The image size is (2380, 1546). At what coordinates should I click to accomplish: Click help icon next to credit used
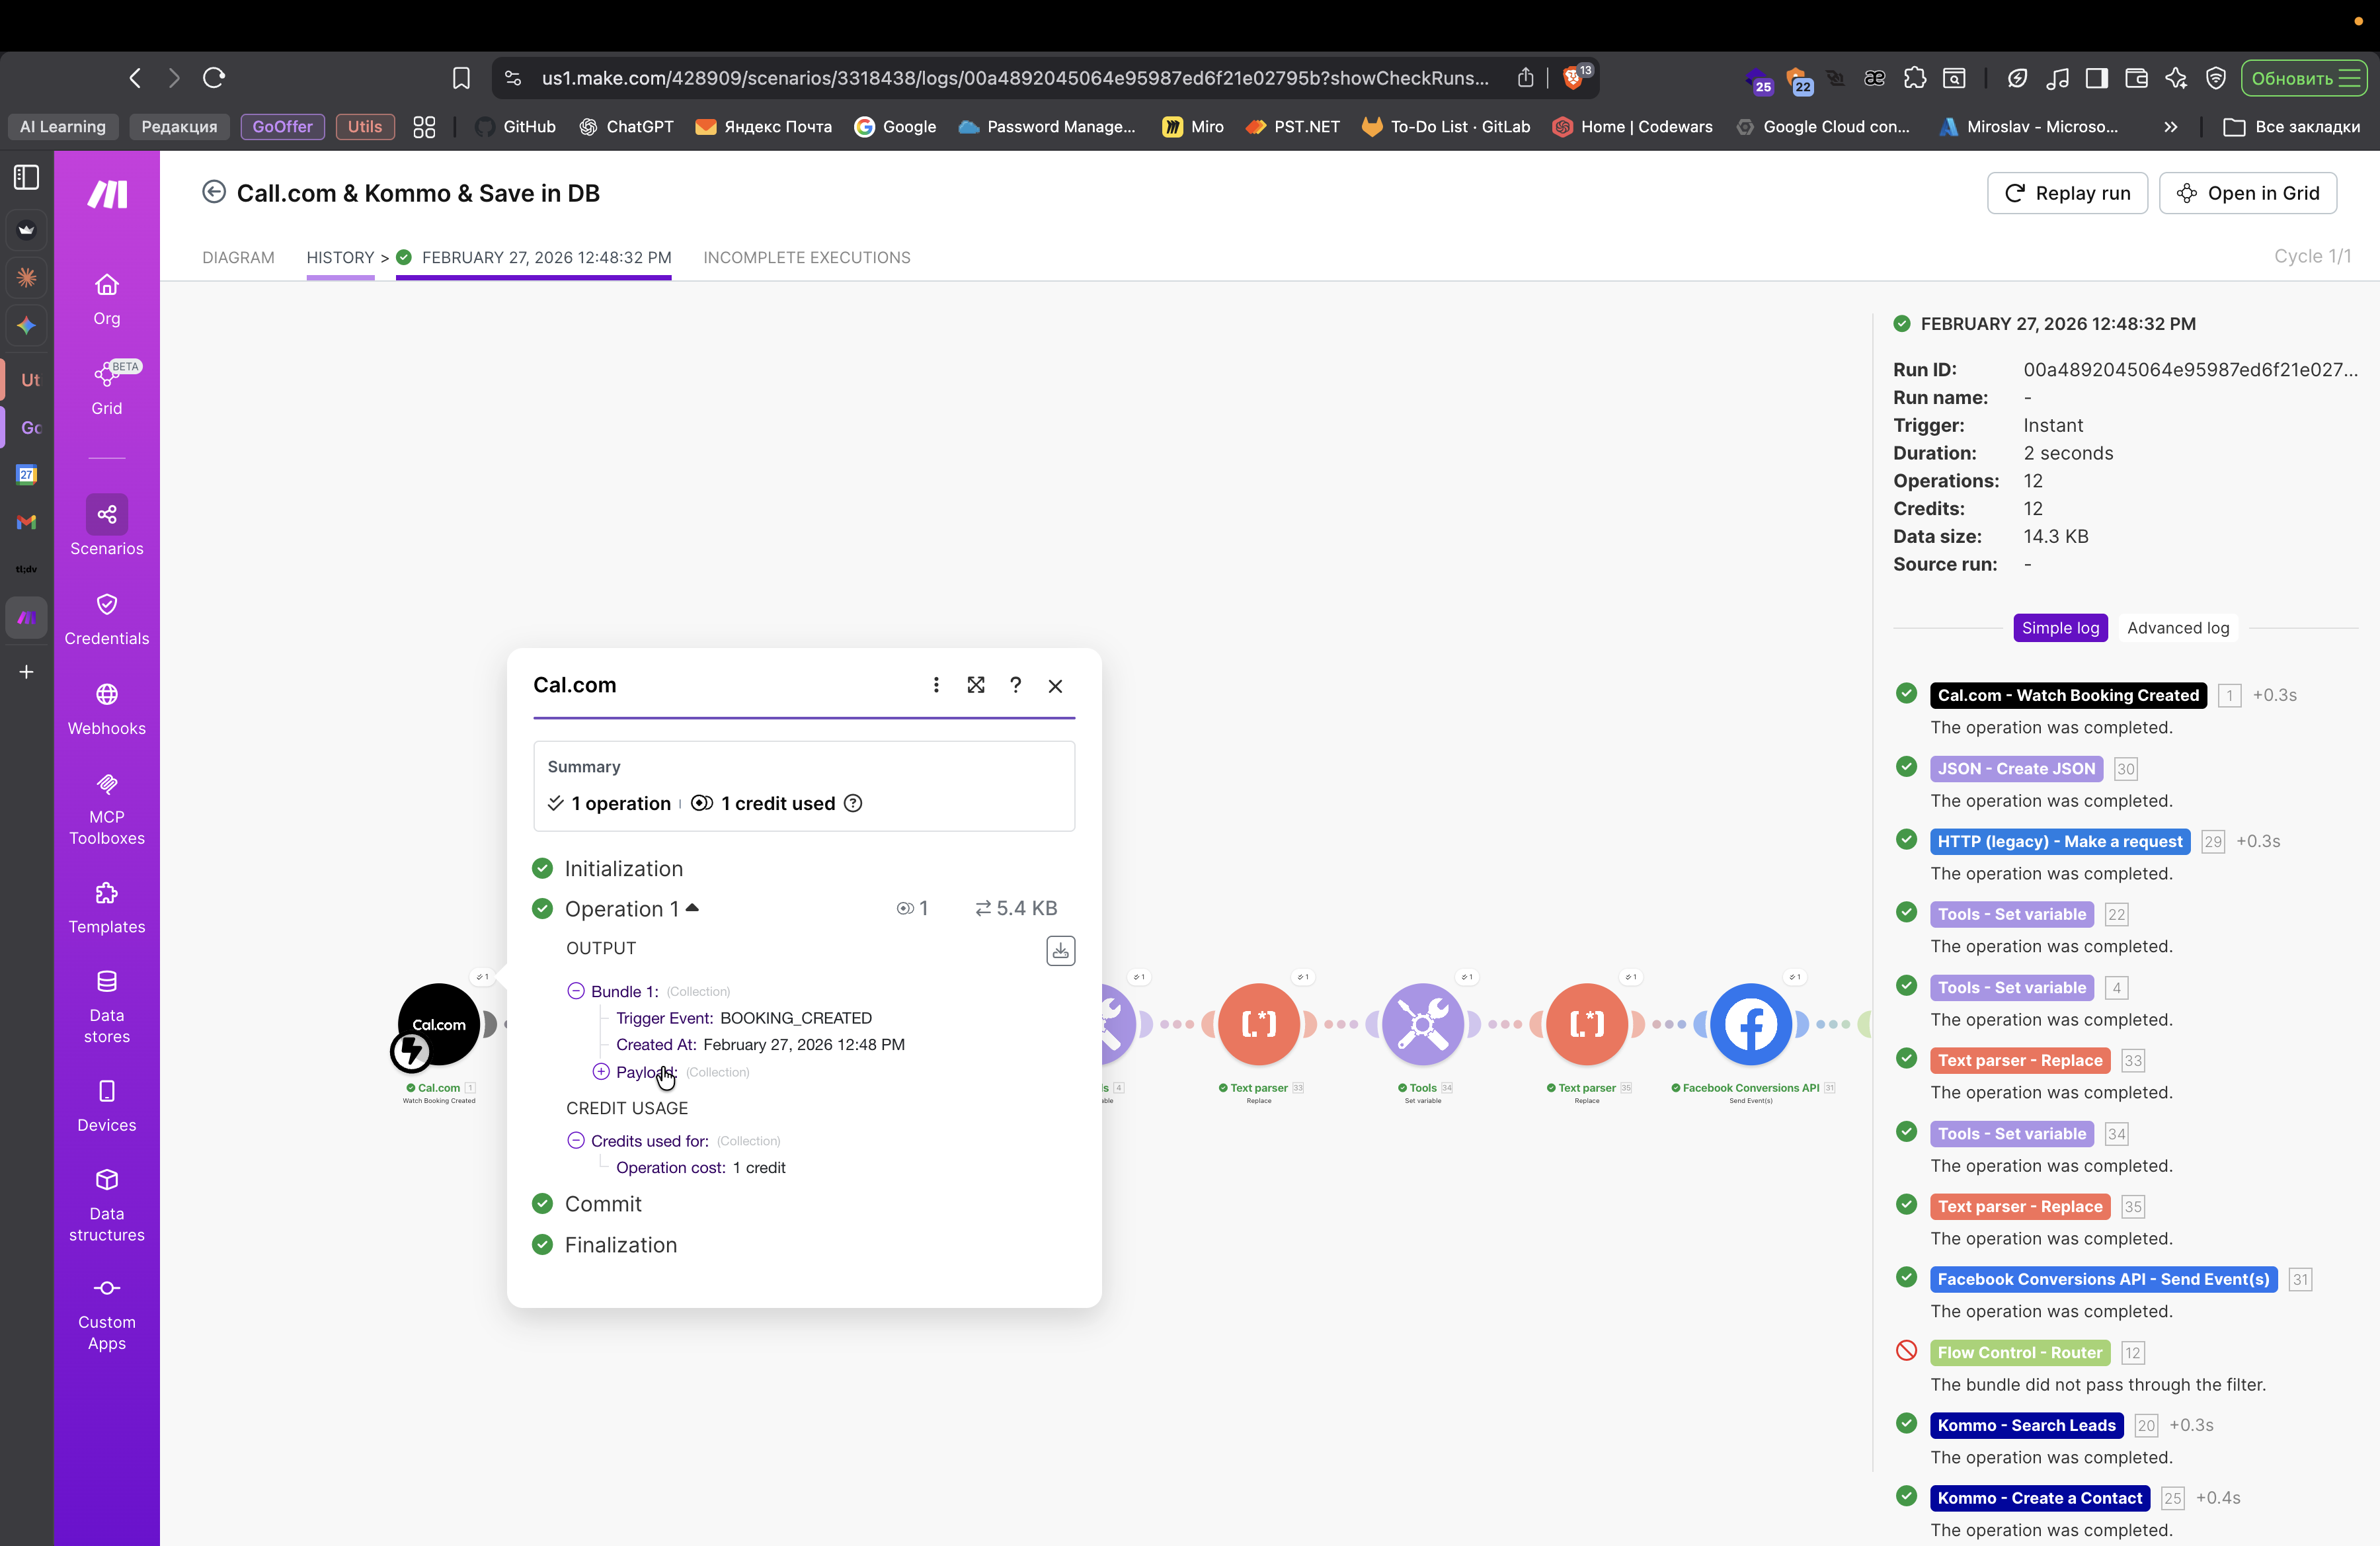click(853, 803)
